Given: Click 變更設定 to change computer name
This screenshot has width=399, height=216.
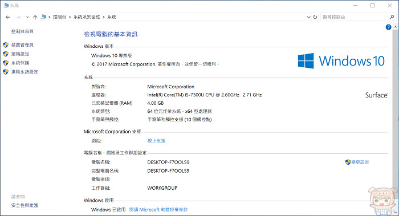Looking at the screenshot, I should coord(360,162).
